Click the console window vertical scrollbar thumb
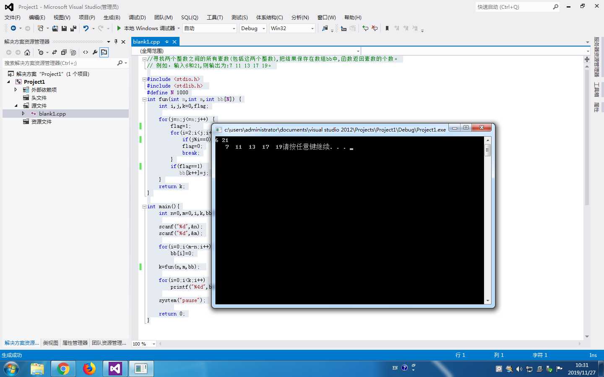The image size is (604, 377). click(x=487, y=150)
